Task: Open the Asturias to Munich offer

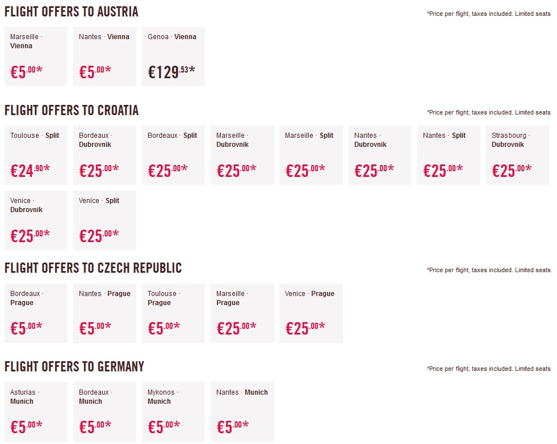Action: coord(36,412)
